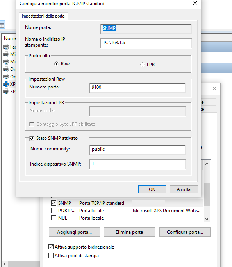This screenshot has height=267, width=232.
Task: Select the second On printer icon
Action: click(6, 77)
